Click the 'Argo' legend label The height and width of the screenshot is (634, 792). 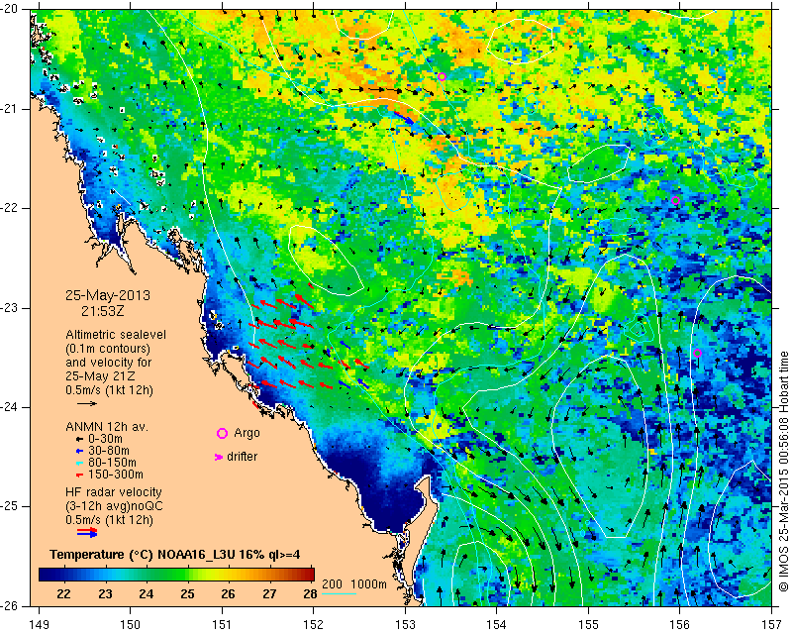[247, 433]
